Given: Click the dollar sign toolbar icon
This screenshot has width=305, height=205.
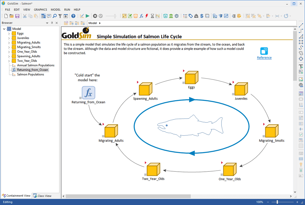Looking at the screenshot, I should 202,16.
